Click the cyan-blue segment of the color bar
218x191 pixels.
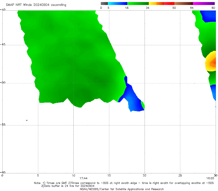pos(118,4)
